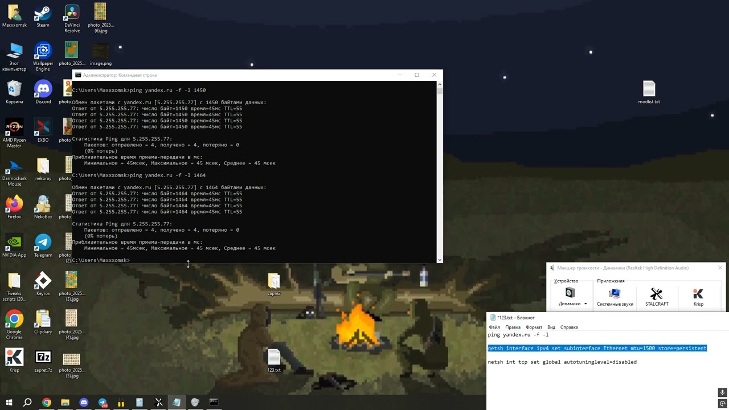Image resolution: width=729 pixels, height=410 pixels.
Task: Switch to STALCRAFT on the taskbar
Action: click(158, 402)
